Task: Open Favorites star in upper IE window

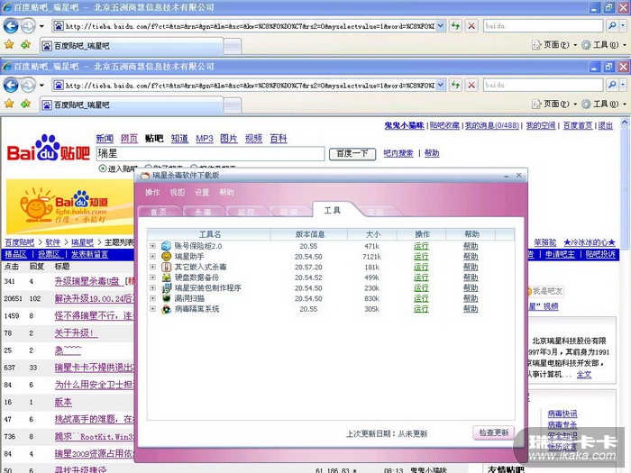Action: tap(9, 45)
